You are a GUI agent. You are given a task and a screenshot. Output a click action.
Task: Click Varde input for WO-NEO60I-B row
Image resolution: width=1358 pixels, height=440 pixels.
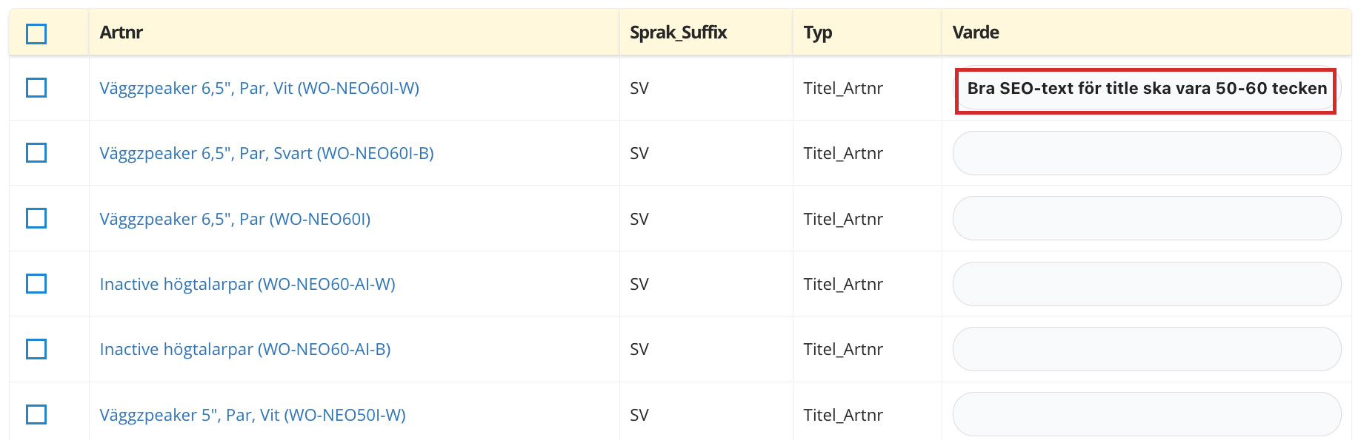(1146, 153)
